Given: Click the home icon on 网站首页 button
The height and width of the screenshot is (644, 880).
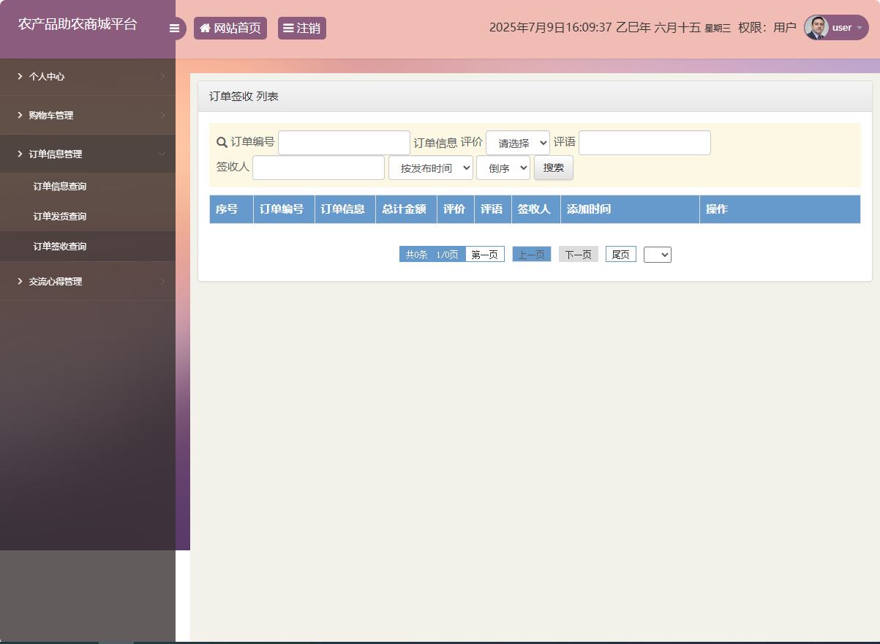Looking at the screenshot, I should [x=204, y=28].
